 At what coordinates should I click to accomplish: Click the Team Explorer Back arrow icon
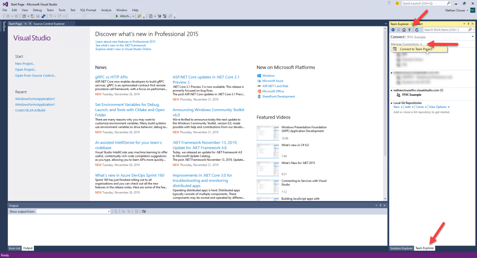point(393,30)
